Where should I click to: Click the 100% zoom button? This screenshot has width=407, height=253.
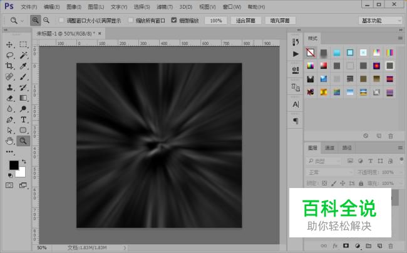pyautogui.click(x=215, y=21)
